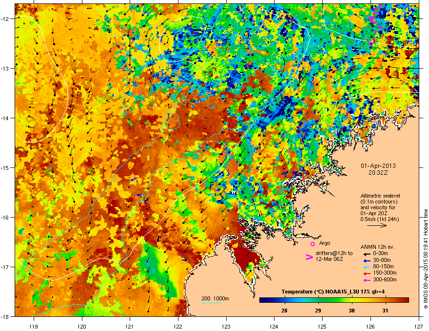Click the red 150-300m legend arrow
Viewport: 429px width, 331px height.
tap(367, 273)
